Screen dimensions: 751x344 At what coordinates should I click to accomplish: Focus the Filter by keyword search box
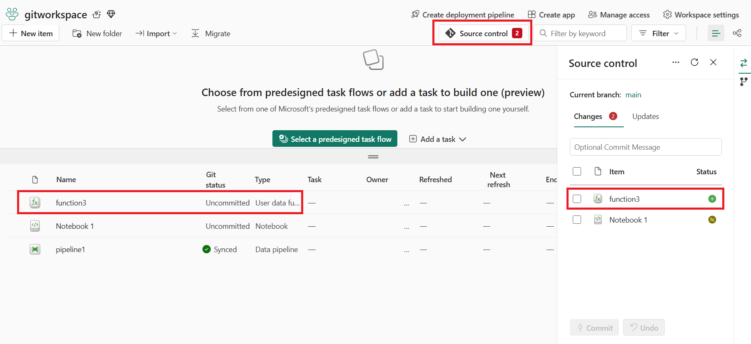point(580,33)
